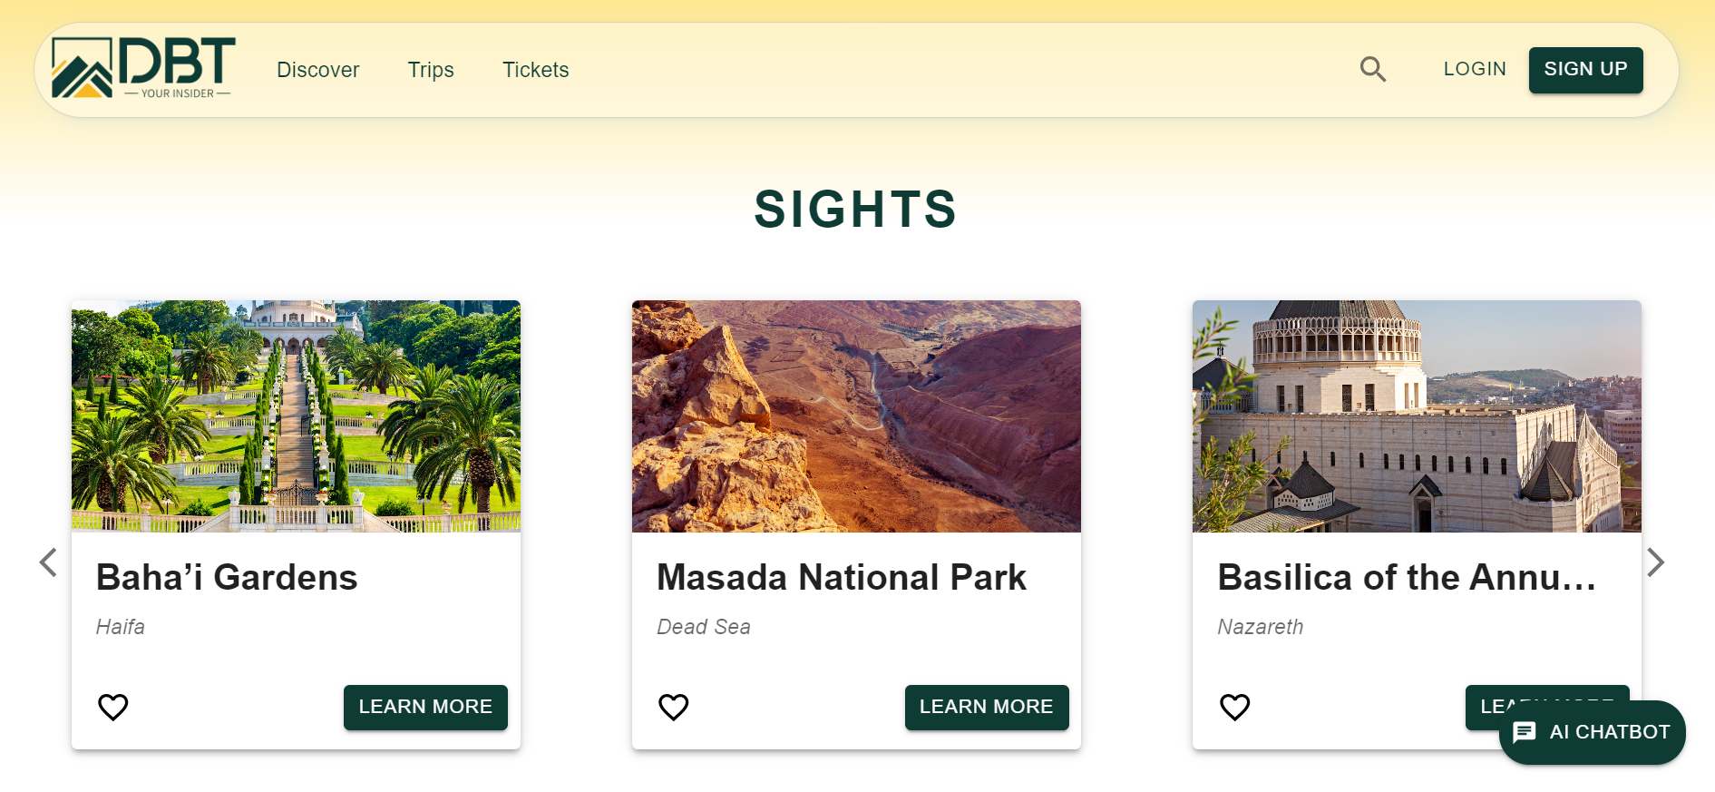The width and height of the screenshot is (1715, 792).
Task: Open the AI Chatbot button
Action: 1592,732
